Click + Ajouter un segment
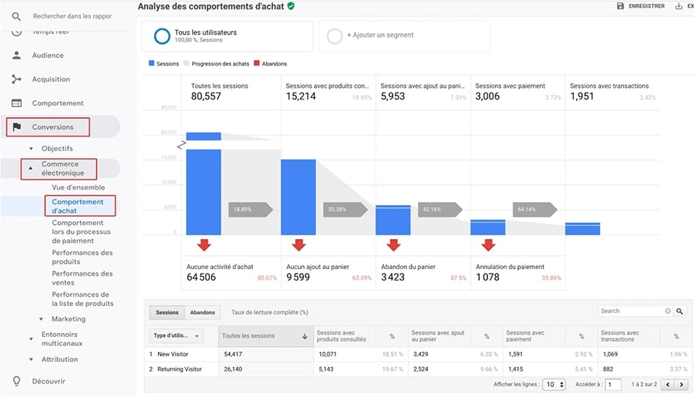Image resolution: width=694 pixels, height=397 pixels. click(380, 35)
